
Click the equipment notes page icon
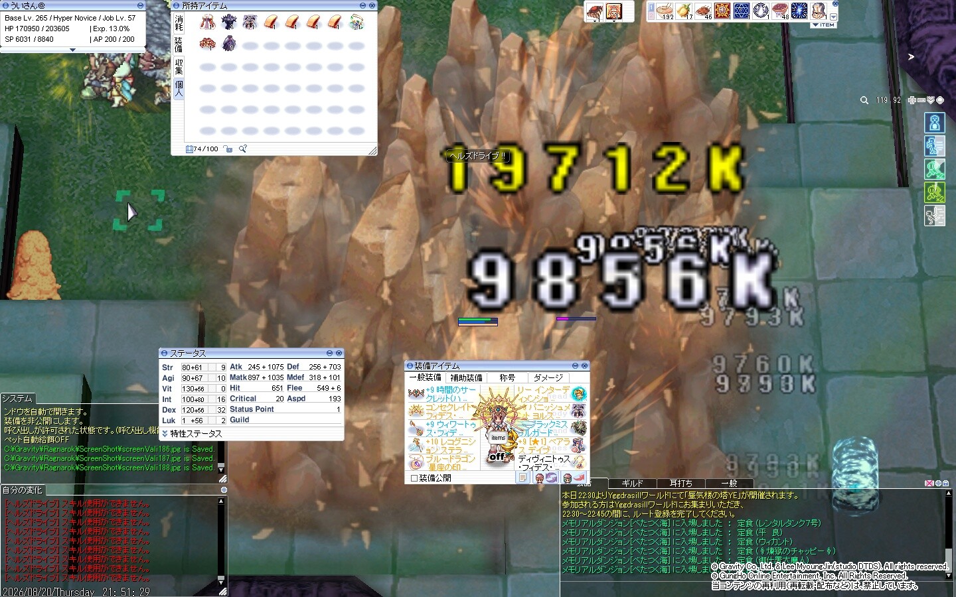[523, 478]
